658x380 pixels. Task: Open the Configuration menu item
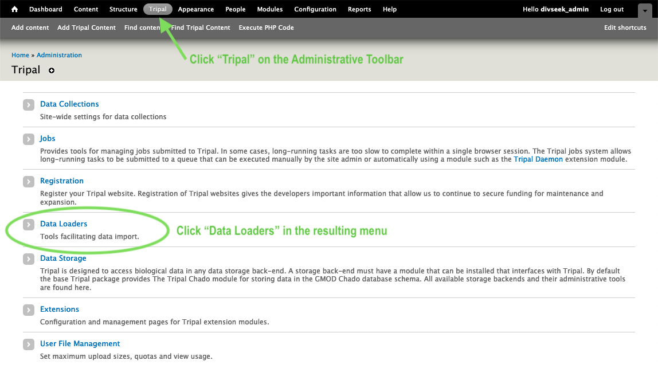click(315, 9)
